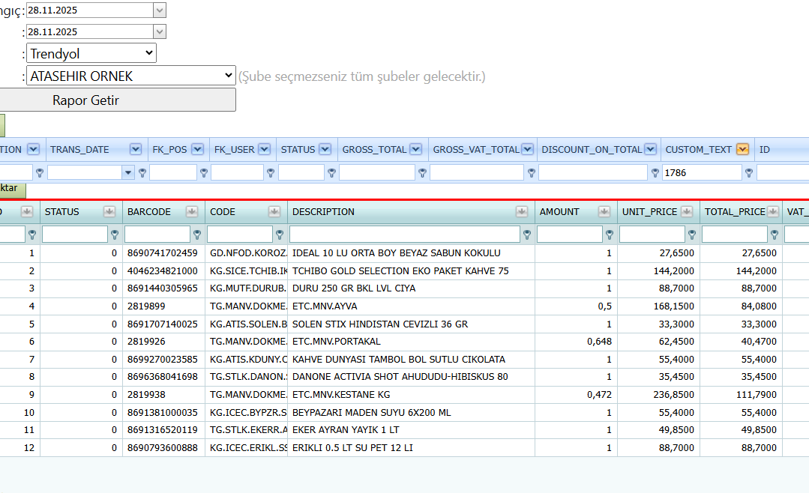
Task: Click the FK_USER filter funnel icon
Action: [271, 173]
